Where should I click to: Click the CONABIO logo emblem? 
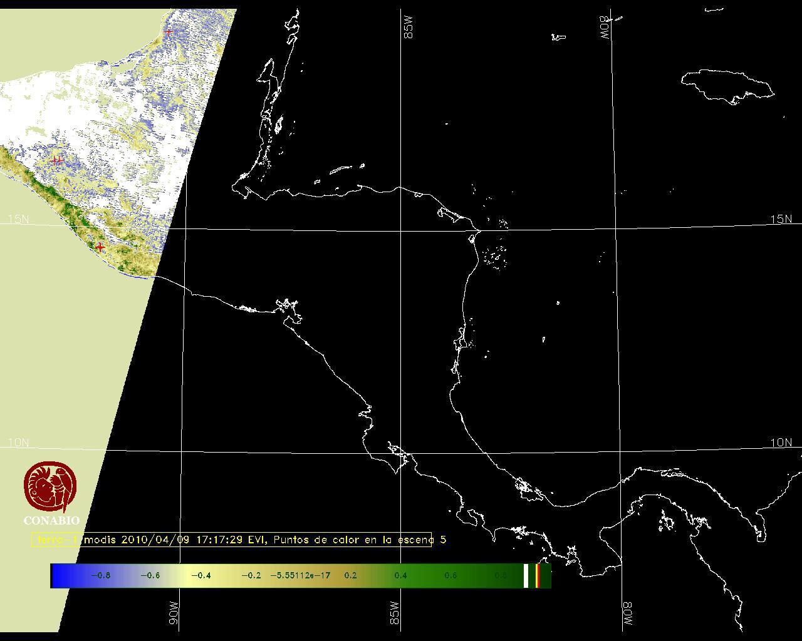pos(51,487)
